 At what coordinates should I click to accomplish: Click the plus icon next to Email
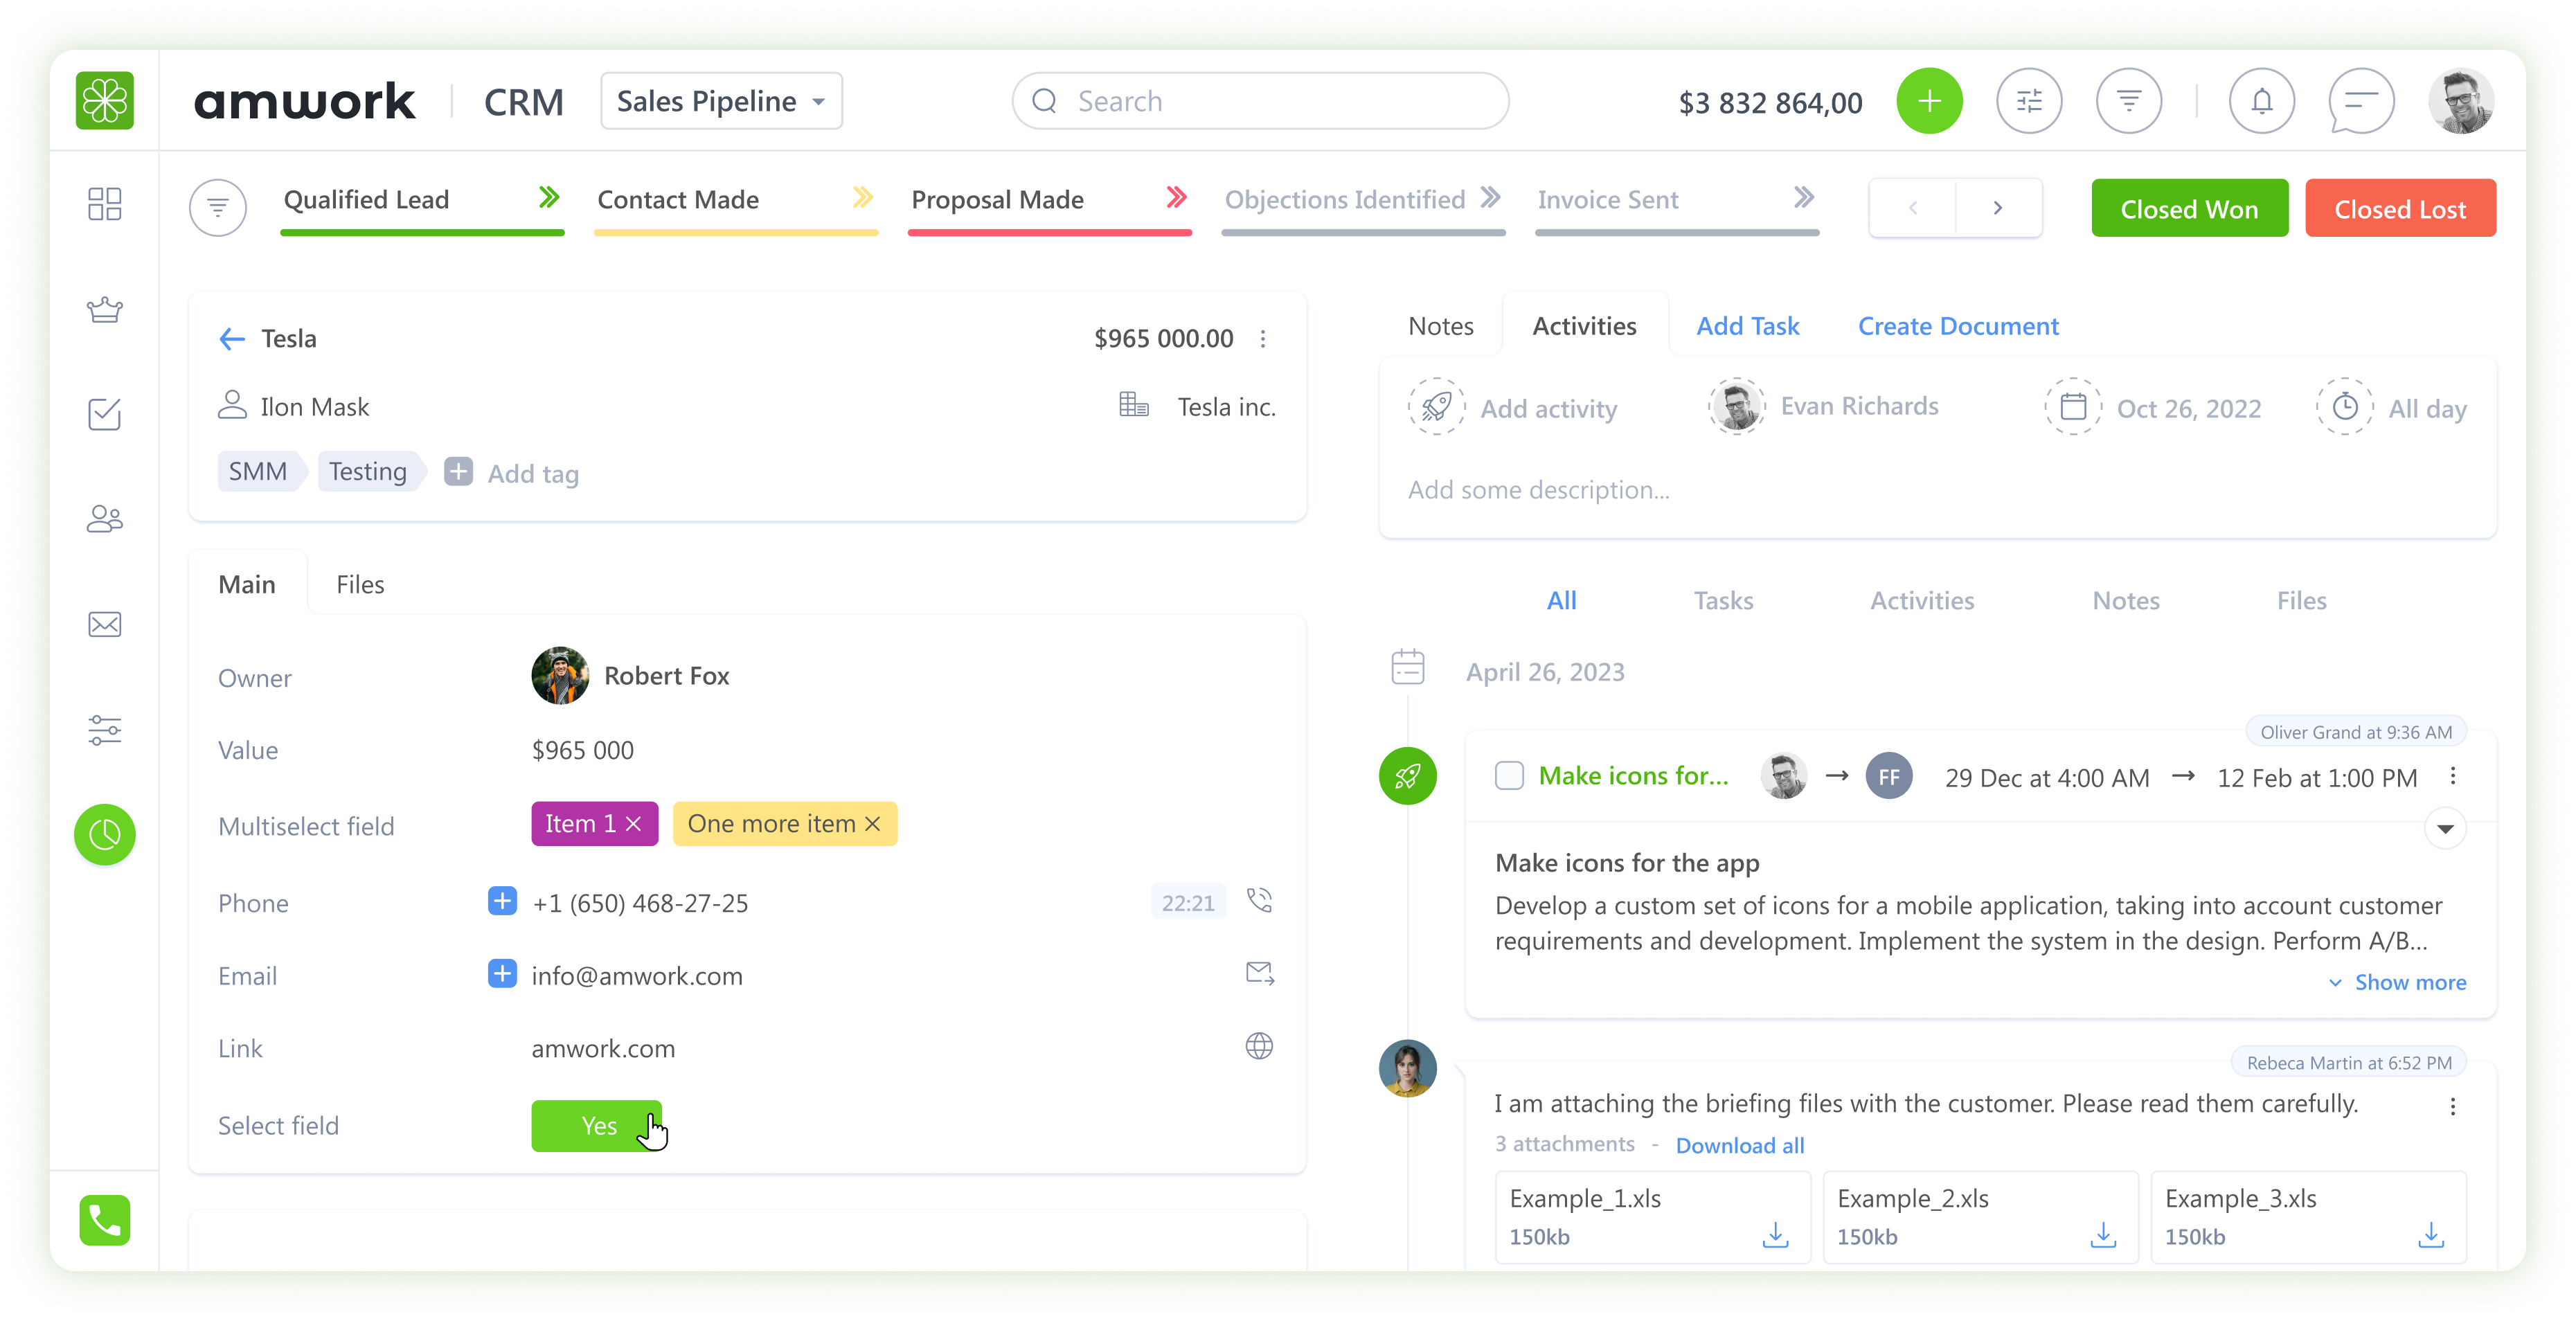[x=502, y=974]
